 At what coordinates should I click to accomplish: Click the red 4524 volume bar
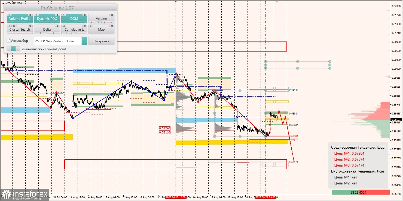pyautogui.click(x=374, y=192)
